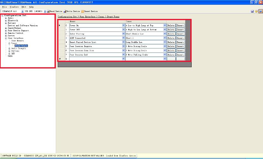Click Insert on the A2DP Connected row

coord(180,38)
